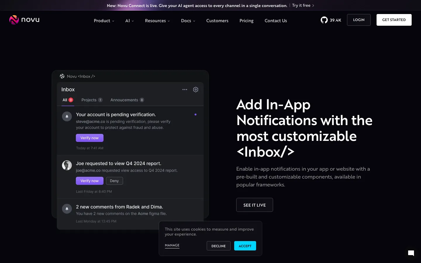Select the All tab in Inbox
The image size is (421, 263).
(x=68, y=100)
